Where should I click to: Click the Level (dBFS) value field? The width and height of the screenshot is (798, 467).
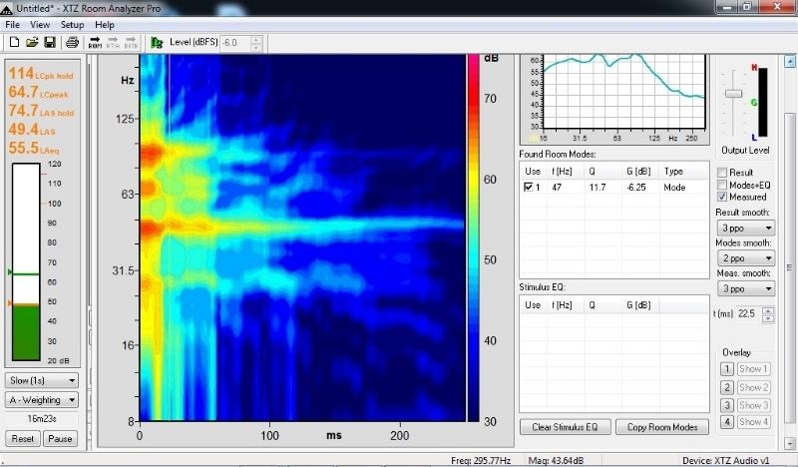pos(235,43)
